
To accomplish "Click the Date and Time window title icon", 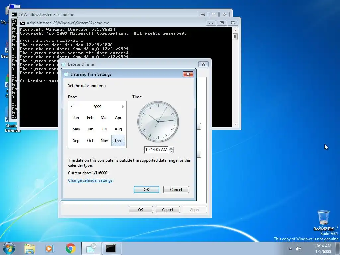I will click(x=64, y=64).
